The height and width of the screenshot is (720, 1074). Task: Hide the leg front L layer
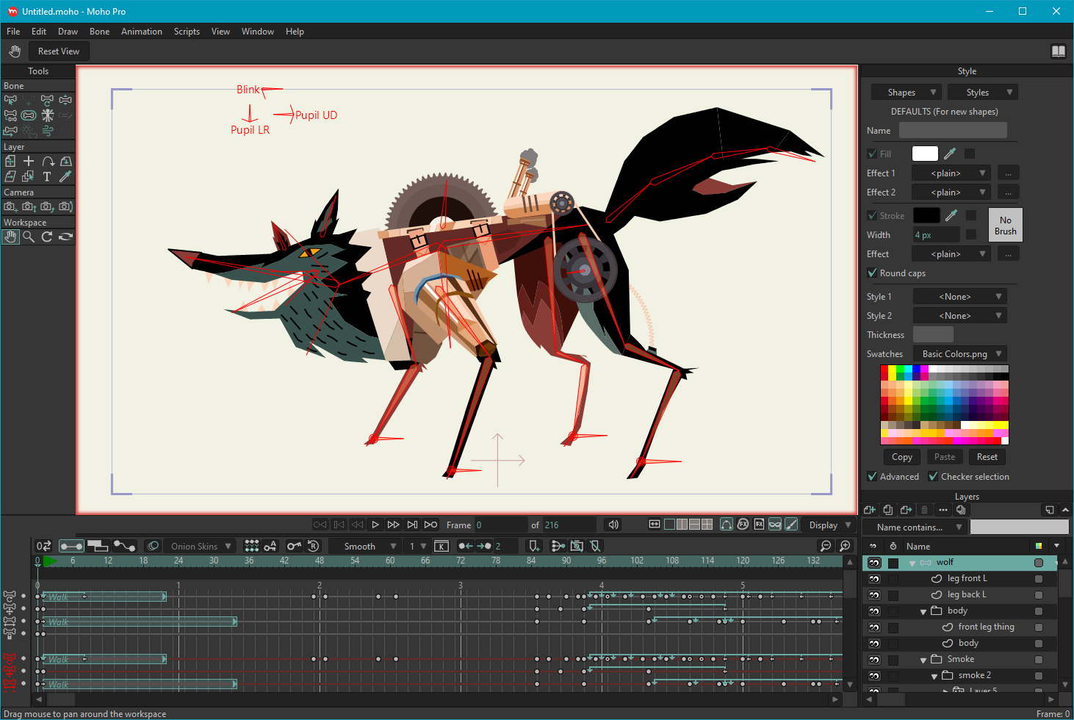[874, 579]
